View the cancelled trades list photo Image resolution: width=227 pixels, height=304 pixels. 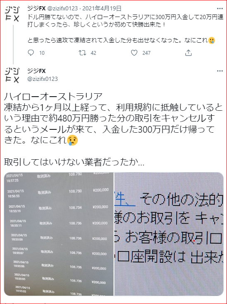[x=59, y=234]
